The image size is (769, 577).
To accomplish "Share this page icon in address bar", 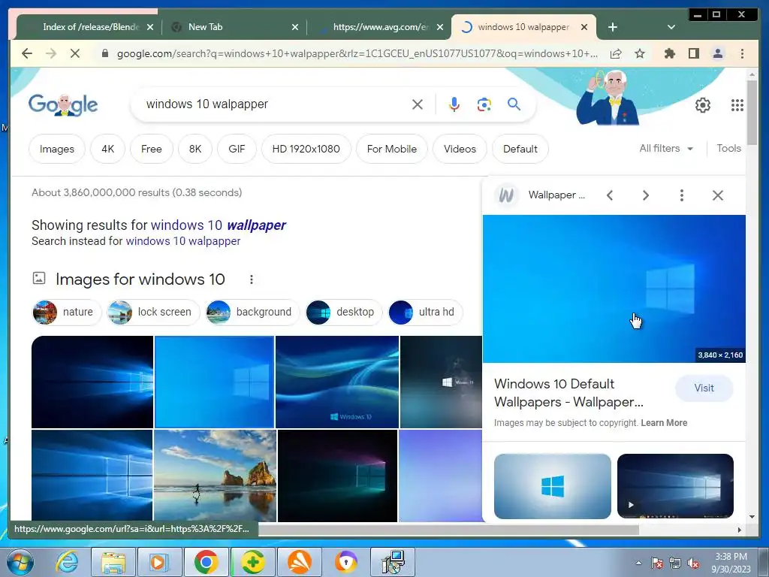I will pos(616,53).
